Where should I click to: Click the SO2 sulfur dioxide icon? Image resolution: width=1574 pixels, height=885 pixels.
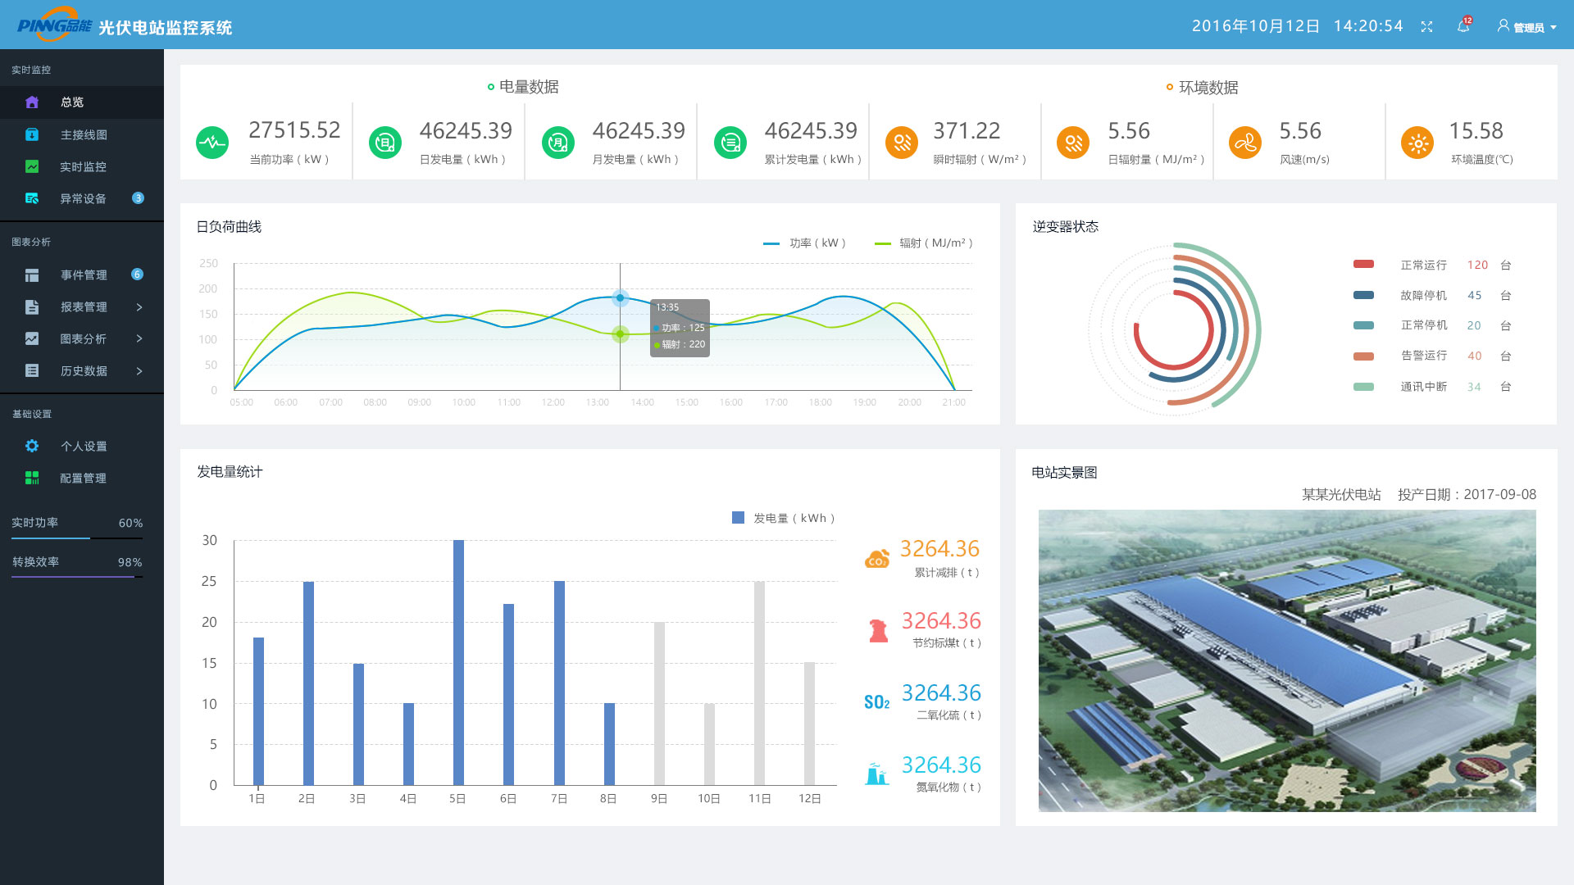[x=877, y=702]
